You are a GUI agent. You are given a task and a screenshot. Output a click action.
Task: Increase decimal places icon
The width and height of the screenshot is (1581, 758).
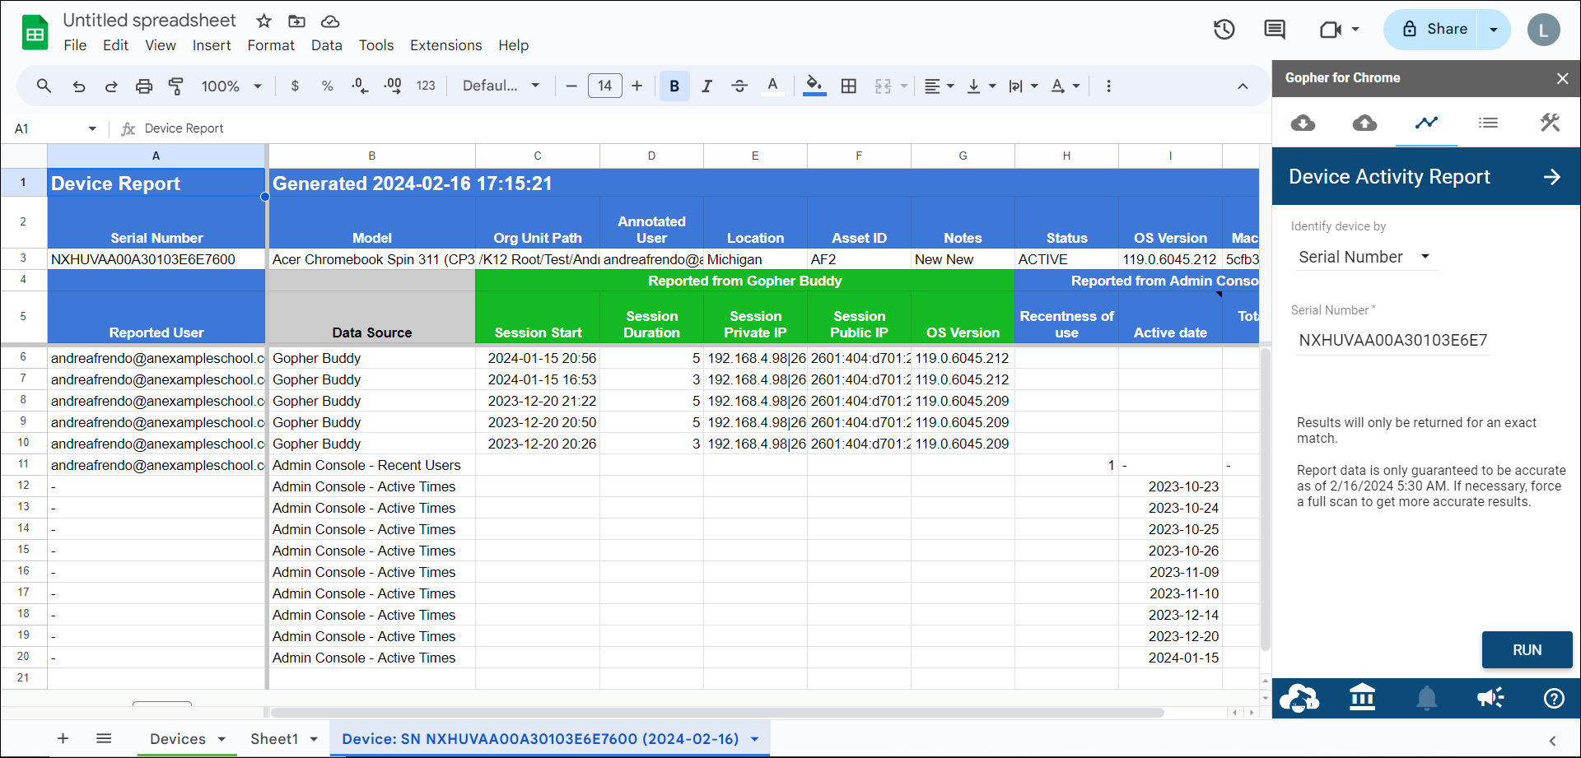(x=393, y=86)
